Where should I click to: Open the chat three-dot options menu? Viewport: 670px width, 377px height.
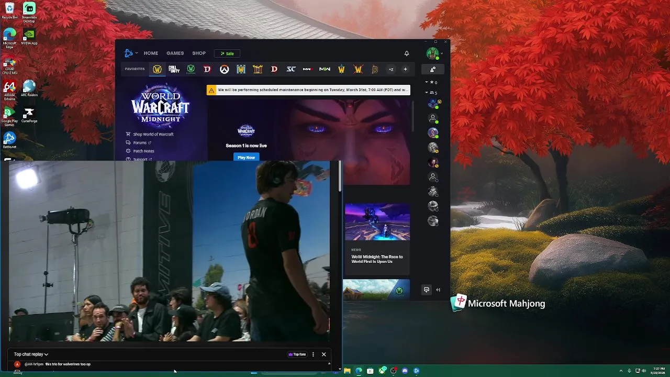[x=313, y=354]
